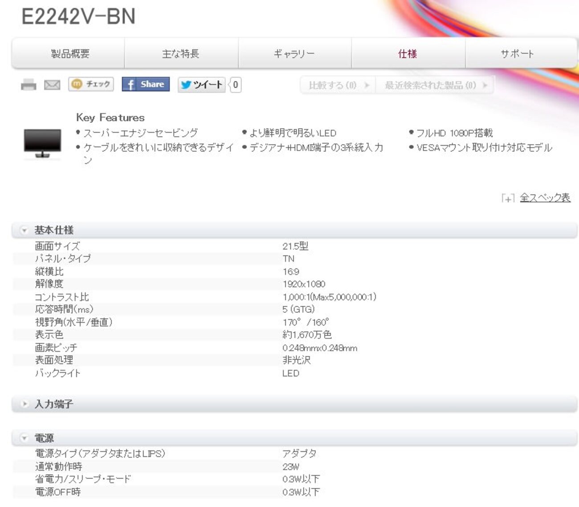Click the 1920x1080 resolution value

[x=304, y=284]
